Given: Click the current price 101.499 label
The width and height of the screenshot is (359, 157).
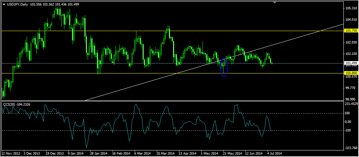Looking at the screenshot, I should [x=351, y=63].
